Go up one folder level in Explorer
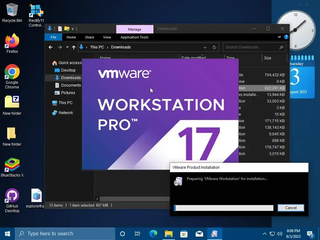This screenshot has height=240, width=320. click(x=74, y=47)
